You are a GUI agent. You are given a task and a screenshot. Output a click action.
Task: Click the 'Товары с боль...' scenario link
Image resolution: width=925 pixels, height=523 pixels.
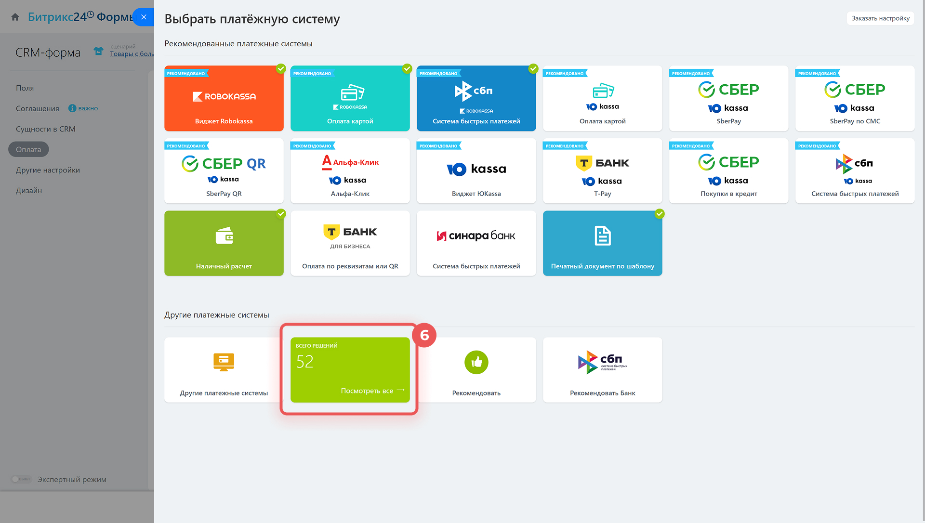pyautogui.click(x=132, y=54)
